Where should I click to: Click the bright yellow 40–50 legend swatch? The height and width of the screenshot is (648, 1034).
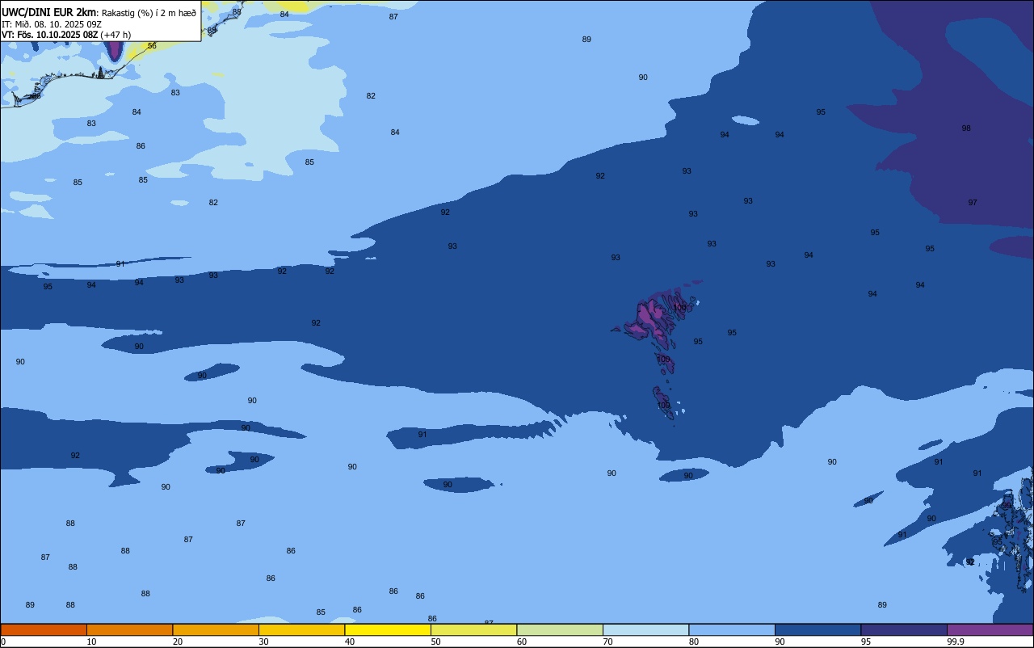(388, 629)
